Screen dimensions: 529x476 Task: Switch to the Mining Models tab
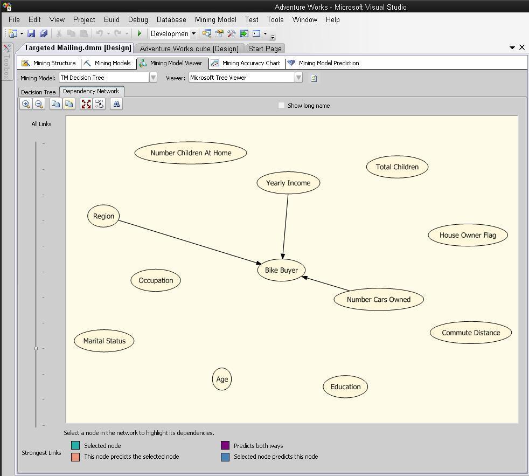107,63
